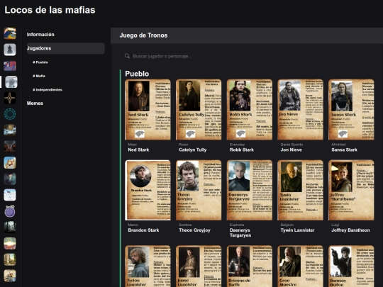Open the teal circular ring icon

click(10, 114)
